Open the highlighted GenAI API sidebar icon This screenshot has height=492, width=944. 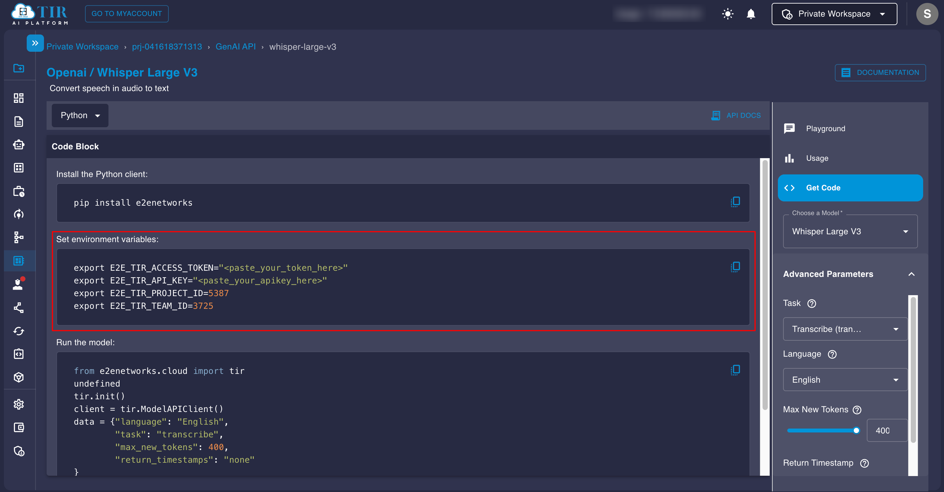click(19, 261)
